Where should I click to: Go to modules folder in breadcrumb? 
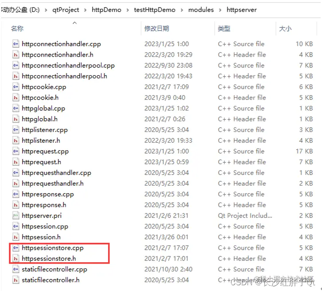201,10
